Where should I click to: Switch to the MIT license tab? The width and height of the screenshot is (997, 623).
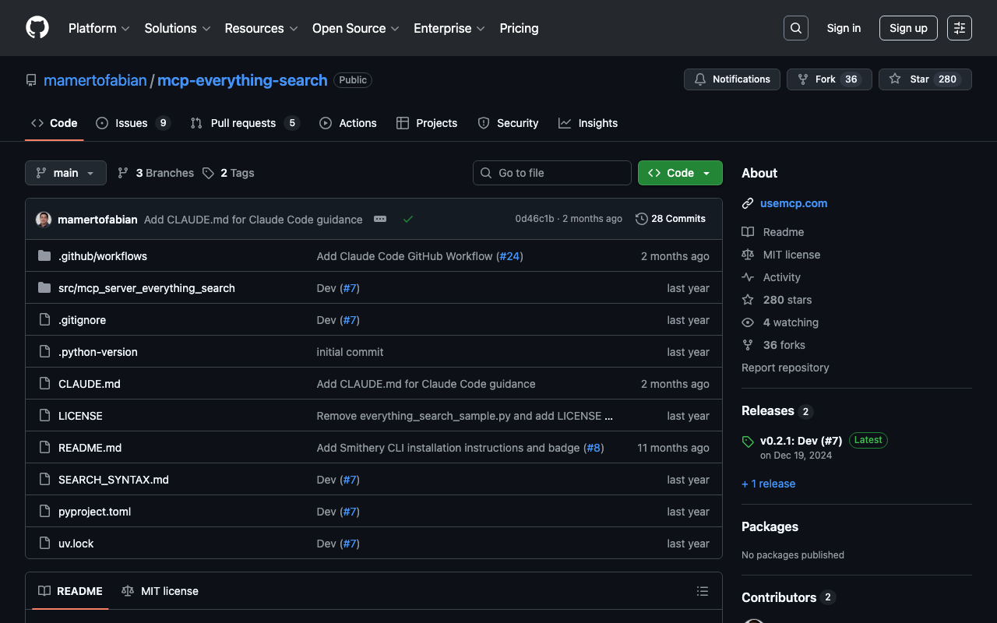tap(160, 591)
